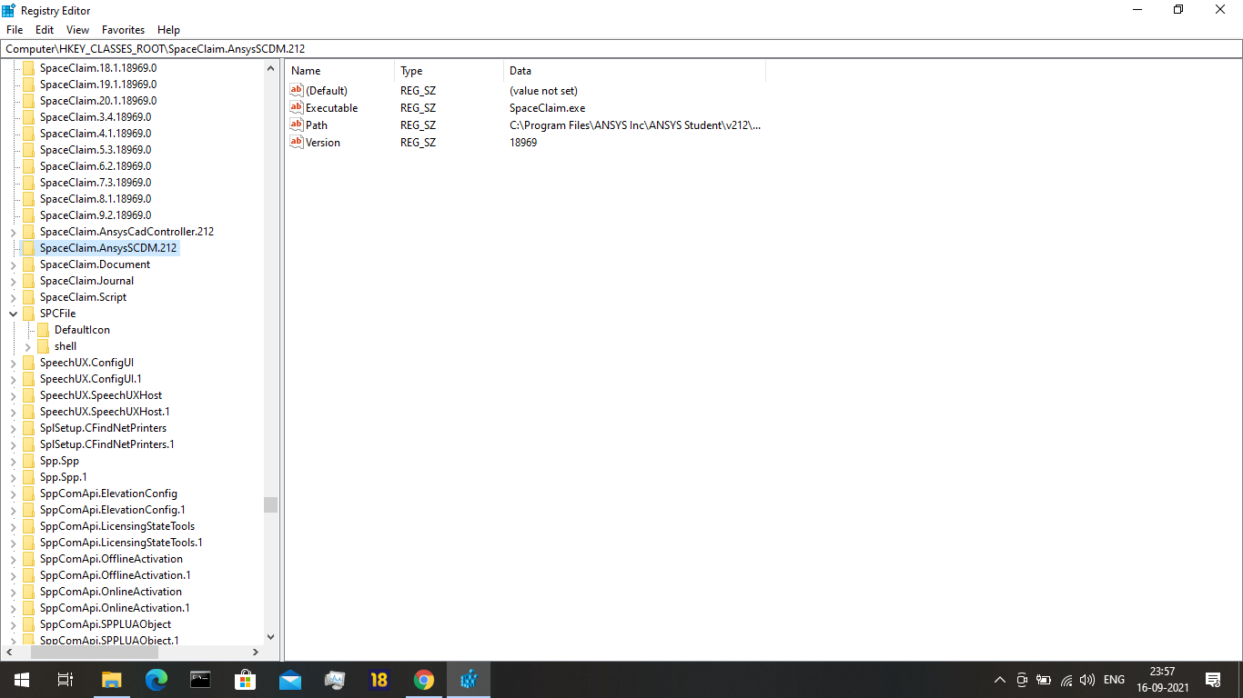
Task: Expand the SpeechUX.ConfigUI key
Action: 13,363
